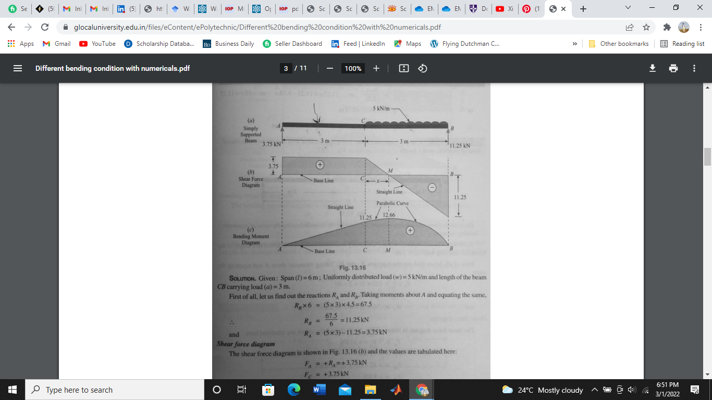Select the zoom percentage field
This screenshot has height=400, width=712.
[353, 68]
